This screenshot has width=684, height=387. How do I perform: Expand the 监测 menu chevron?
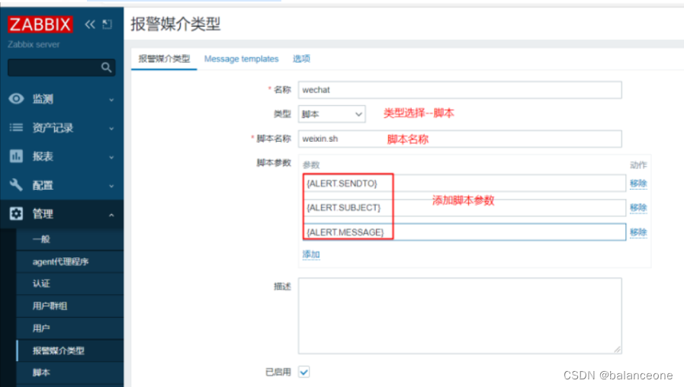pyautogui.click(x=111, y=100)
